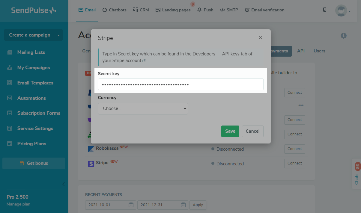
Task: Open external Stripe account link icon
Action: (x=144, y=61)
